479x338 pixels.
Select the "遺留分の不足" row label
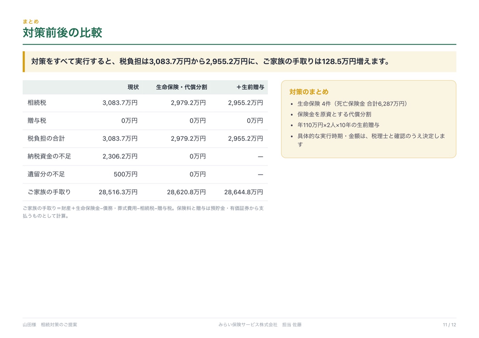pyautogui.click(x=46, y=174)
